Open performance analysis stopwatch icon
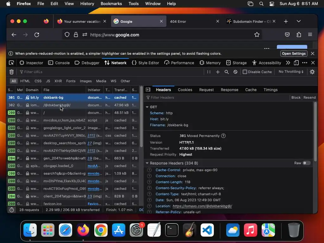 point(12,210)
